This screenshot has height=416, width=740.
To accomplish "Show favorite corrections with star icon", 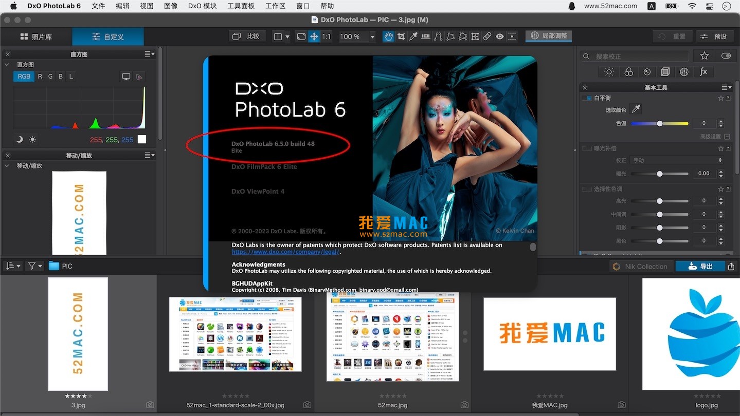I will (x=705, y=55).
